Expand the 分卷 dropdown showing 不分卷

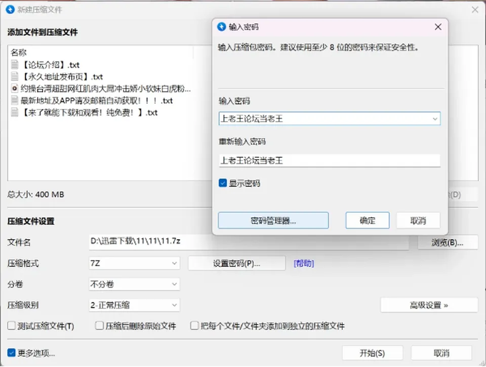point(134,284)
